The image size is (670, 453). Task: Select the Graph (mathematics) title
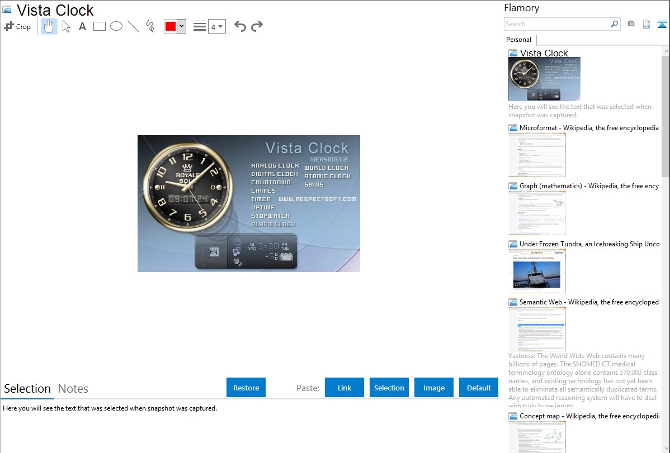pos(589,186)
